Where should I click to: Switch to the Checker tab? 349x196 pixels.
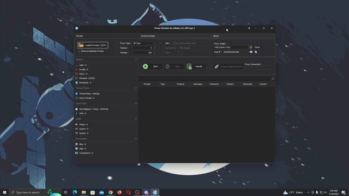[x=79, y=36]
